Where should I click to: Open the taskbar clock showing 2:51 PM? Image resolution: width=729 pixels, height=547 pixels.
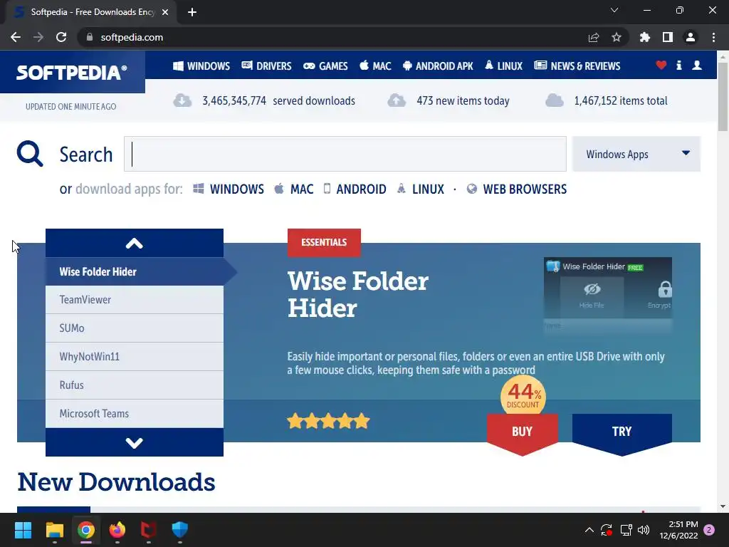click(678, 530)
